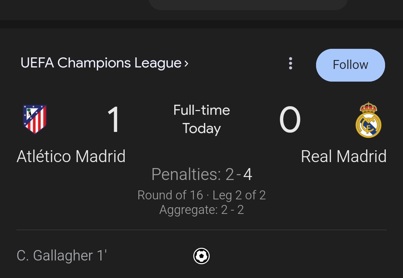
Task: Tap the rounded search bar at top
Action: click(x=248, y=4)
